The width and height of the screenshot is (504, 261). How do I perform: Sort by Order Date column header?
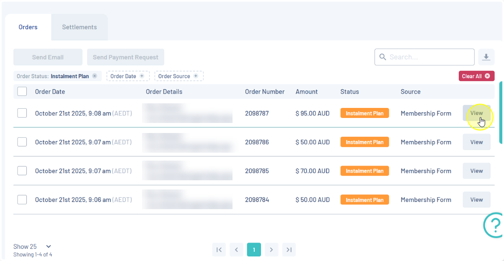point(50,92)
